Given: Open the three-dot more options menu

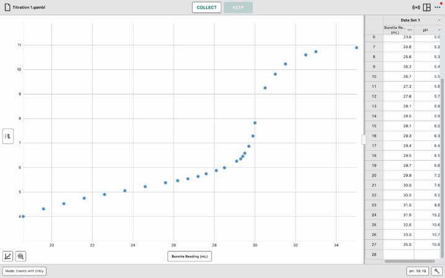Looking at the screenshot, I should tap(438, 7).
